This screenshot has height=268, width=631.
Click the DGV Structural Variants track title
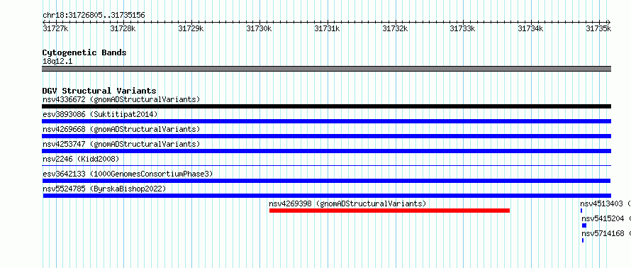coord(99,91)
